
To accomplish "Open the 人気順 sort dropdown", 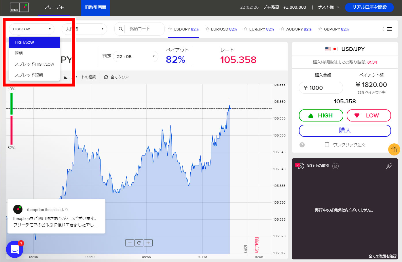I will [x=84, y=29].
